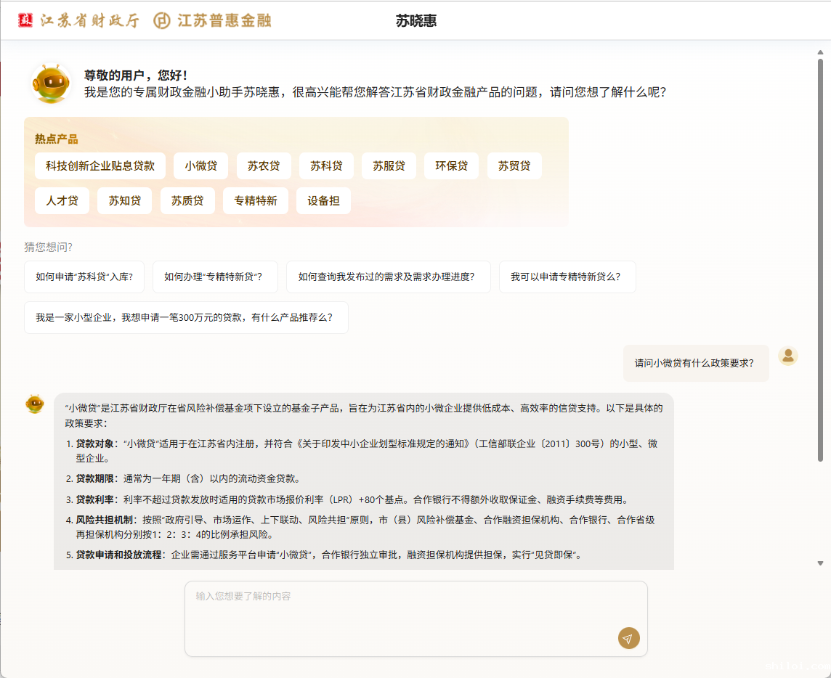The width and height of the screenshot is (831, 678).
Task: Pick the 环保贷 product button
Action: point(451,166)
